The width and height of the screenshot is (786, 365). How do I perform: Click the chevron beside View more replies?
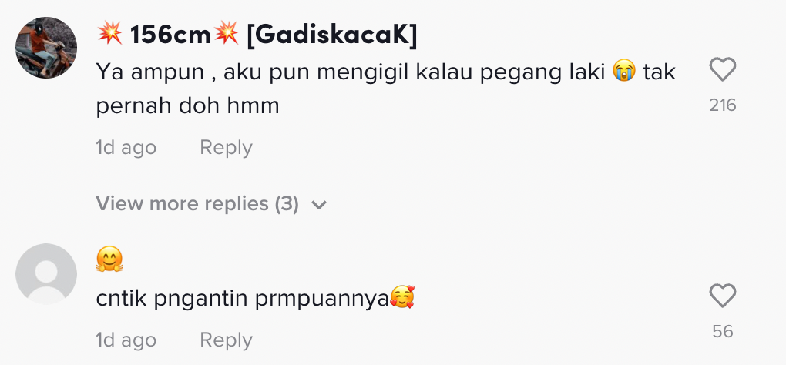point(319,205)
